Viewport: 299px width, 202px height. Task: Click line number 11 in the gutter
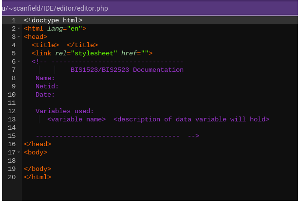coord(12,103)
